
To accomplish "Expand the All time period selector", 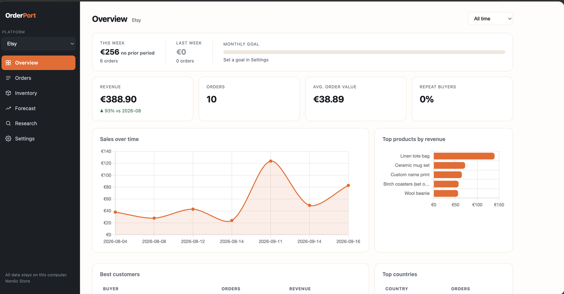I will pos(490,19).
